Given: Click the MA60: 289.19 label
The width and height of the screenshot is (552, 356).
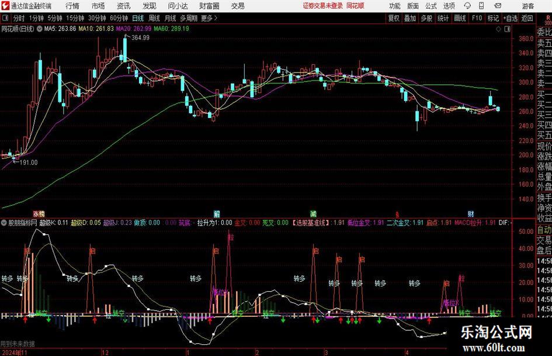Looking at the screenshot, I should point(172,29).
